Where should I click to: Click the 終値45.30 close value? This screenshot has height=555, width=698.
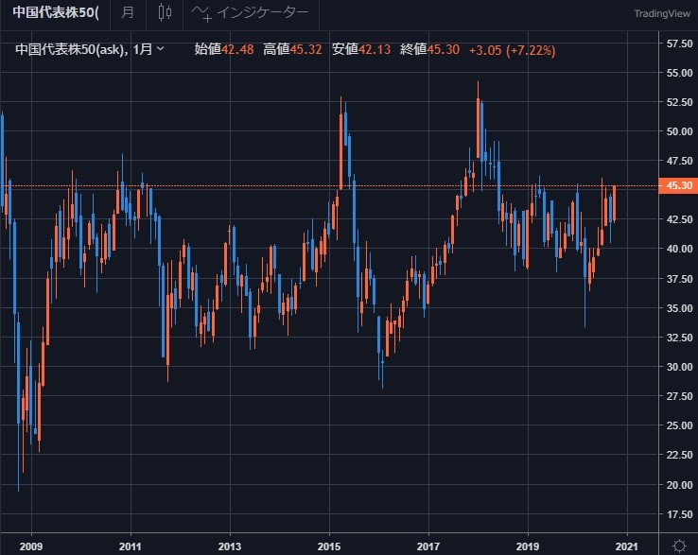point(429,49)
